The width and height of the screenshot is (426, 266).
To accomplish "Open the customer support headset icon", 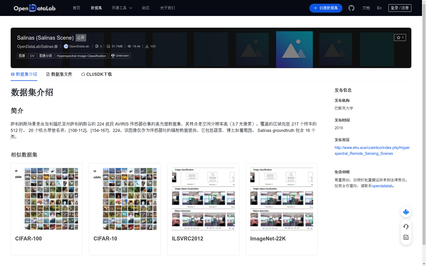I will pos(406,227).
